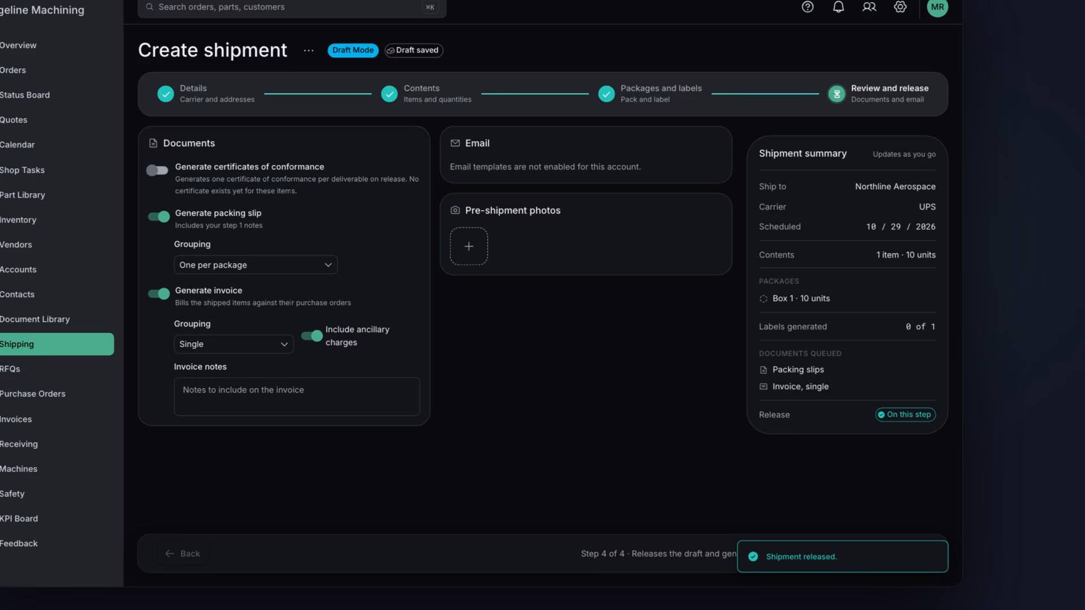This screenshot has width=1085, height=610.
Task: Click the Invoice notes text area
Action: tap(297, 396)
